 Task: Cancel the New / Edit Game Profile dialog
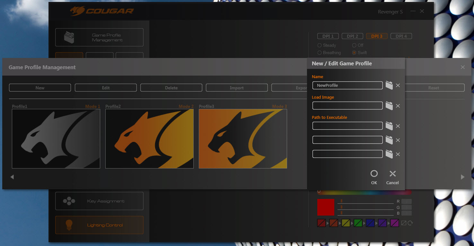(x=392, y=174)
